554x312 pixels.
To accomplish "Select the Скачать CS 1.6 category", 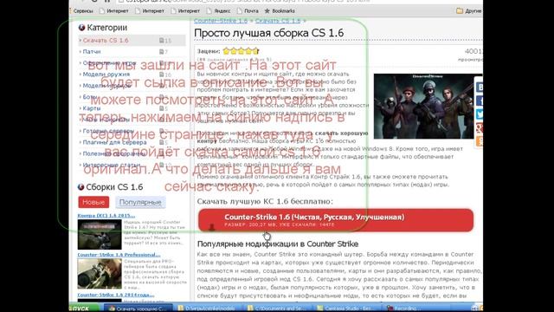I will tap(132, 41).
